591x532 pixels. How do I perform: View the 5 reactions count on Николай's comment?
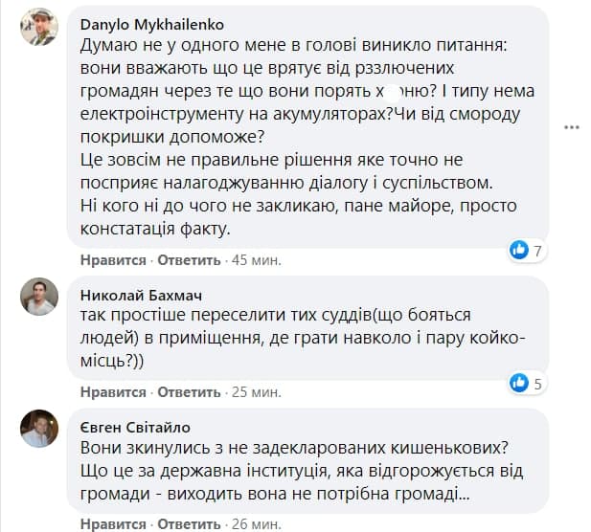pos(538,384)
